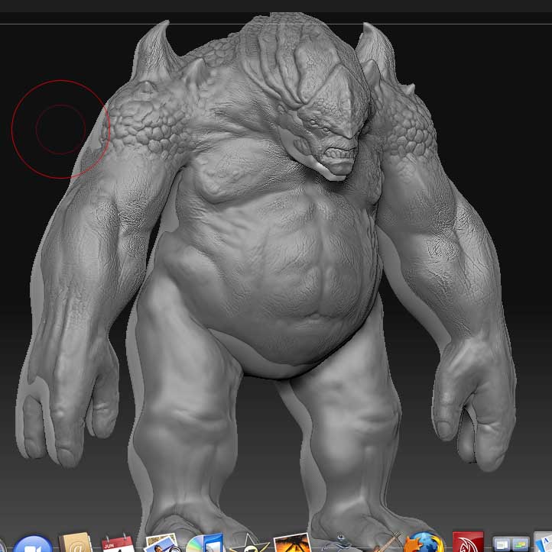Launch Preview from the Dock
The height and width of the screenshot is (552, 552).
pos(162,544)
